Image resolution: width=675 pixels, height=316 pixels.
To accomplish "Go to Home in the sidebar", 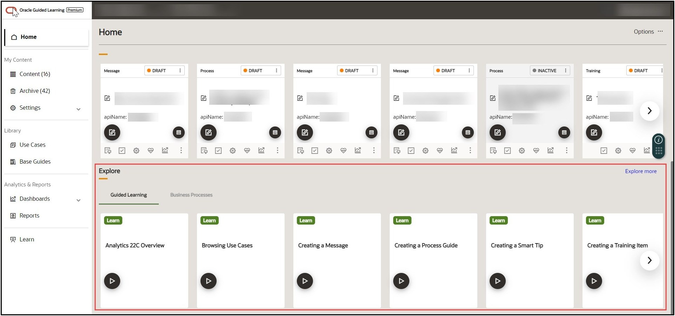I will pyautogui.click(x=47, y=37).
